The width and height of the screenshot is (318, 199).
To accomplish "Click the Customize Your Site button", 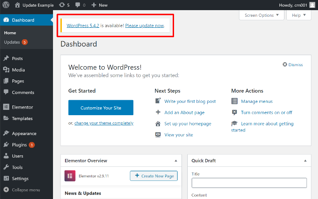I will [101, 108].
